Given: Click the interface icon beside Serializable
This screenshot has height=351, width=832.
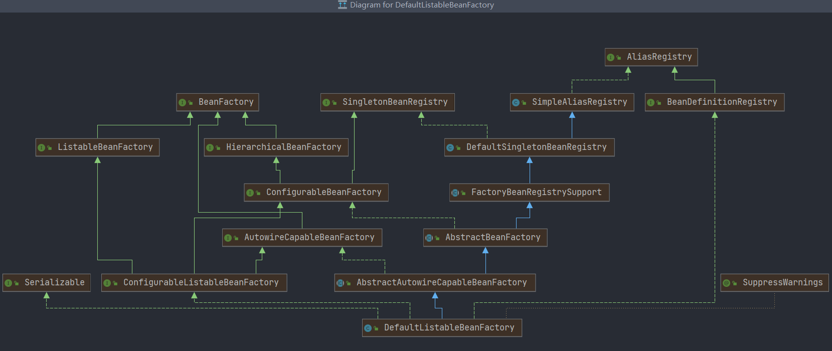Looking at the screenshot, I should click(x=8, y=283).
